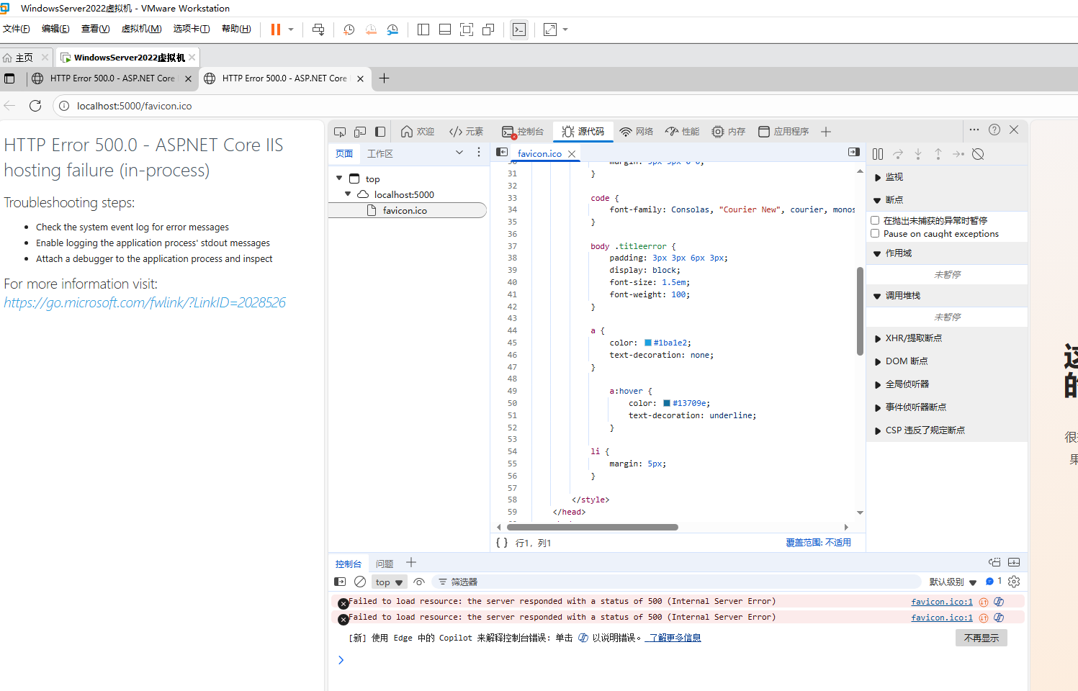Toggle the console sidebar icon

click(x=340, y=582)
